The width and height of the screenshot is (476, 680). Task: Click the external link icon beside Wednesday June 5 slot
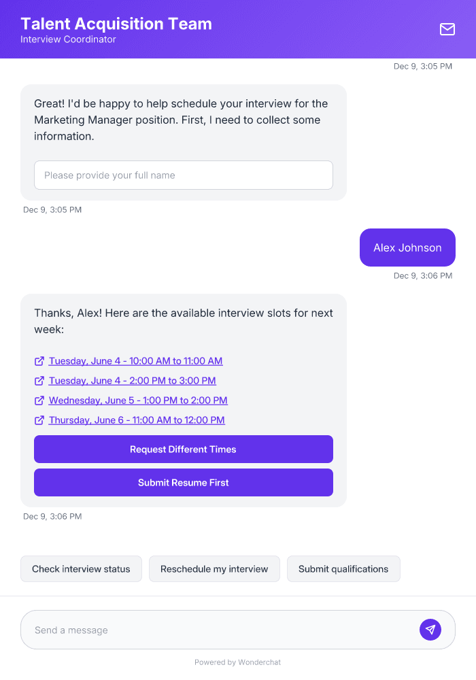(39, 401)
